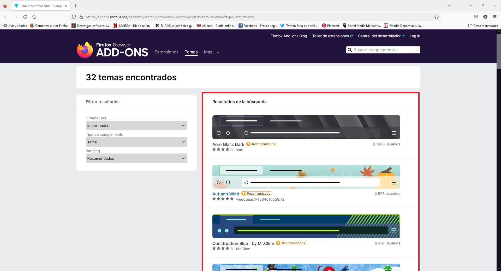This screenshot has width=501, height=271.
Task: Click the Log in link
Action: [x=415, y=36]
